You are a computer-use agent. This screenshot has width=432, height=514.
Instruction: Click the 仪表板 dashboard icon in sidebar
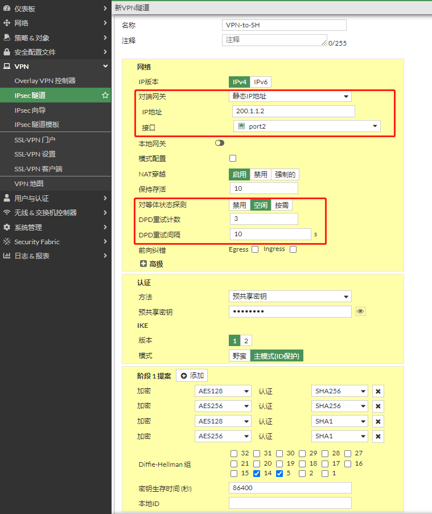point(7,9)
